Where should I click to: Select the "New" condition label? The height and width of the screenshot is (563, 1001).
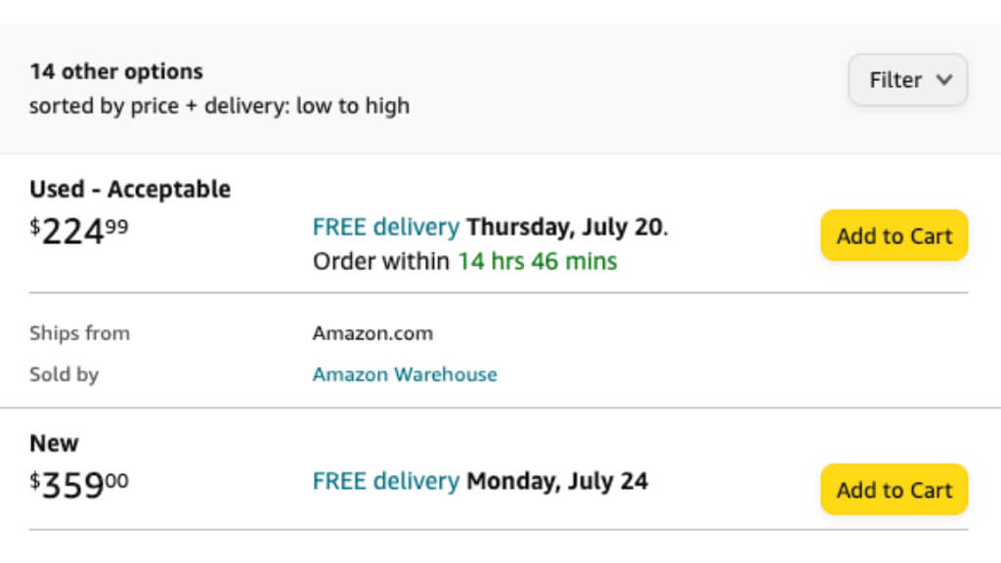tap(54, 443)
